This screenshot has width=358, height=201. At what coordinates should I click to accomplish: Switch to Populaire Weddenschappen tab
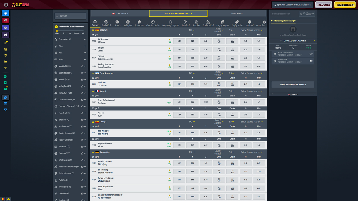(178, 13)
